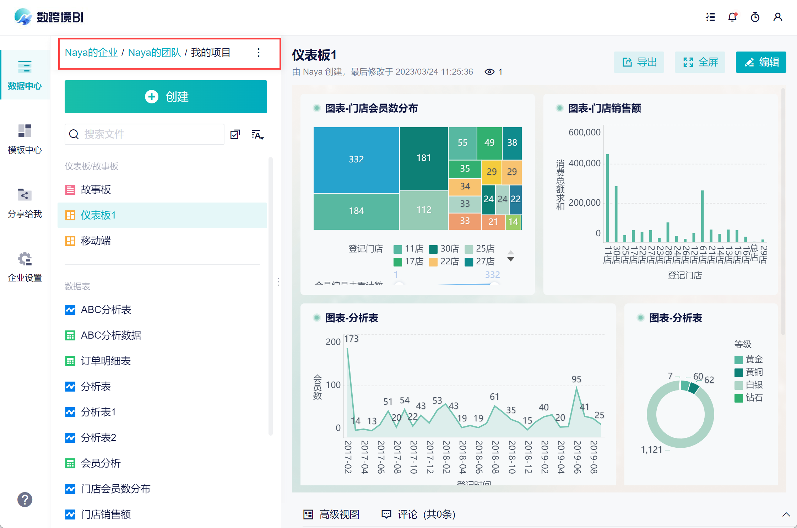Open the user account icon
Viewport: 797px width, 528px height.
point(778,17)
